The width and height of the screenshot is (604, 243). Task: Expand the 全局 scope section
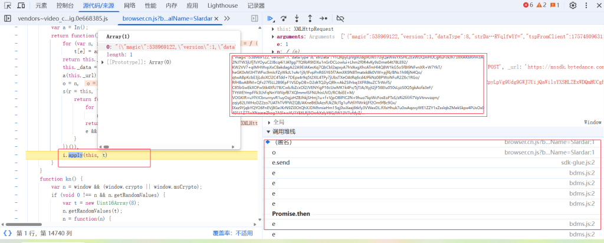click(x=270, y=121)
